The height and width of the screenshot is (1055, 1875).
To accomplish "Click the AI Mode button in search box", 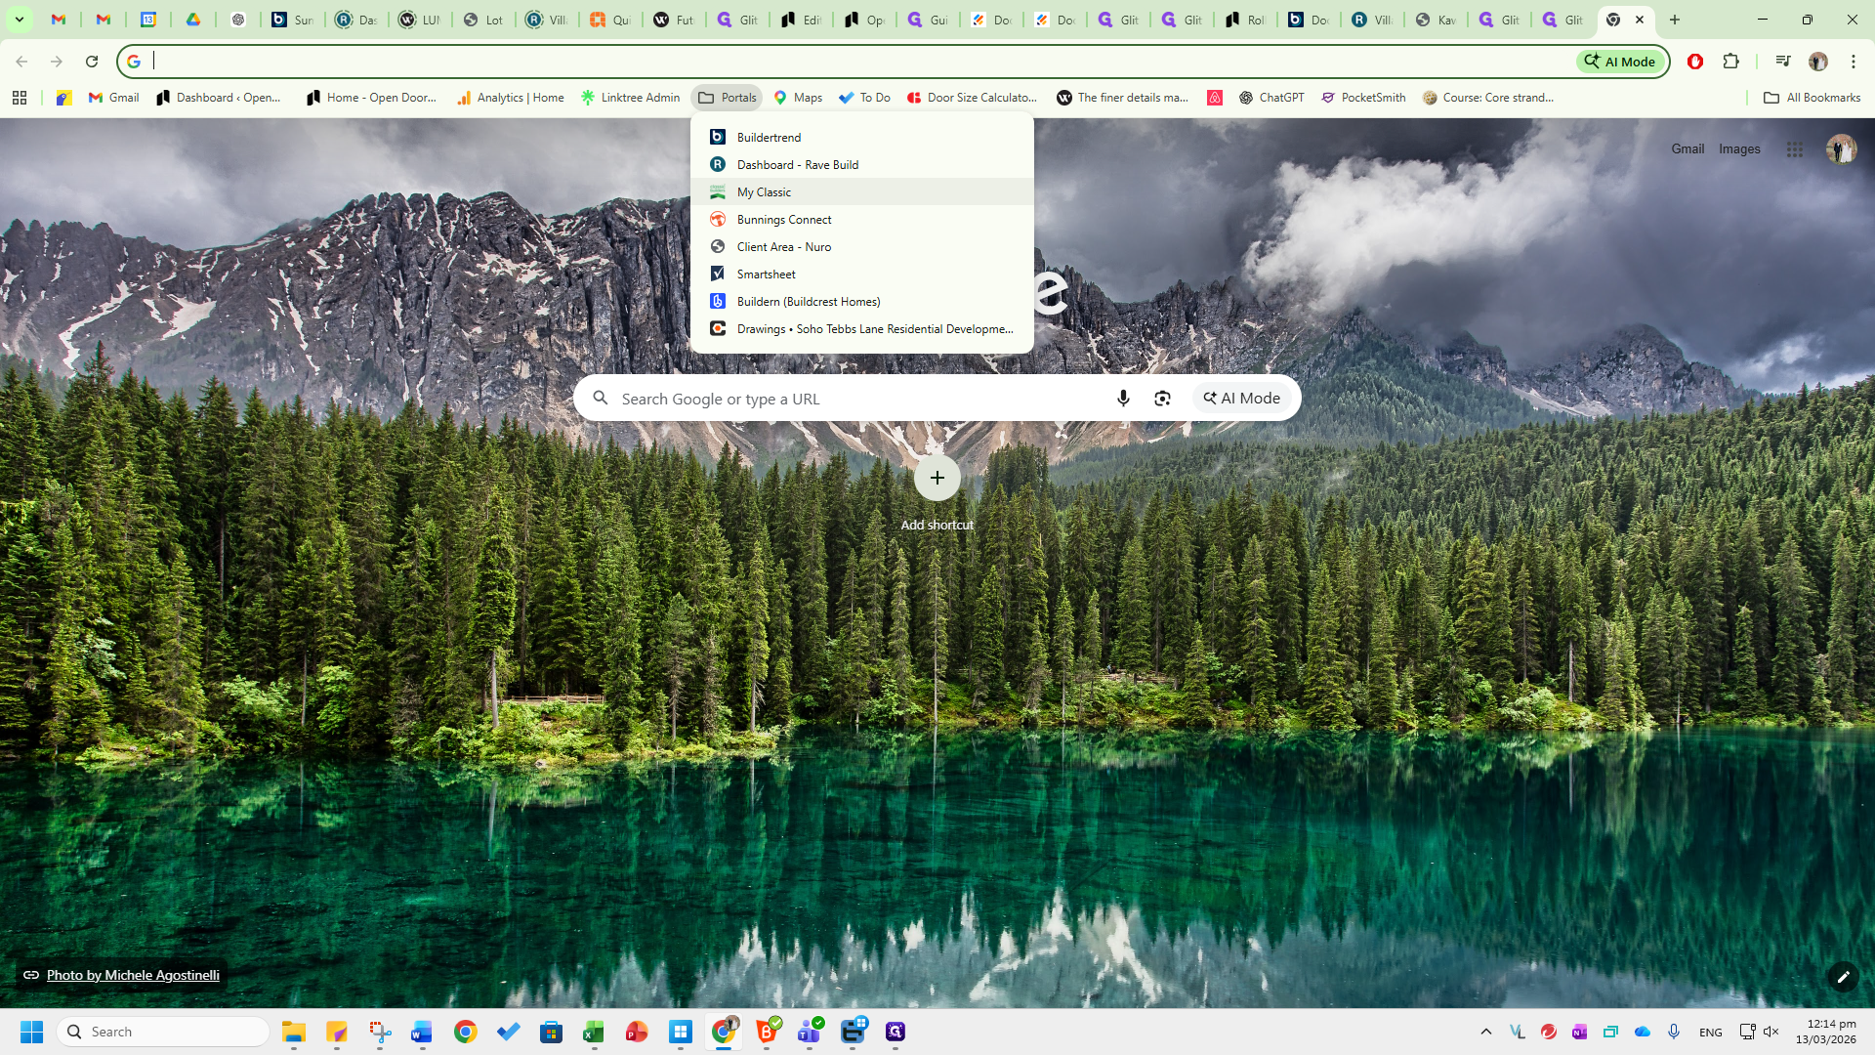I will click(x=1242, y=399).
